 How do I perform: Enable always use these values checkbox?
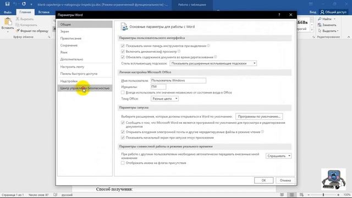[x=123, y=92]
